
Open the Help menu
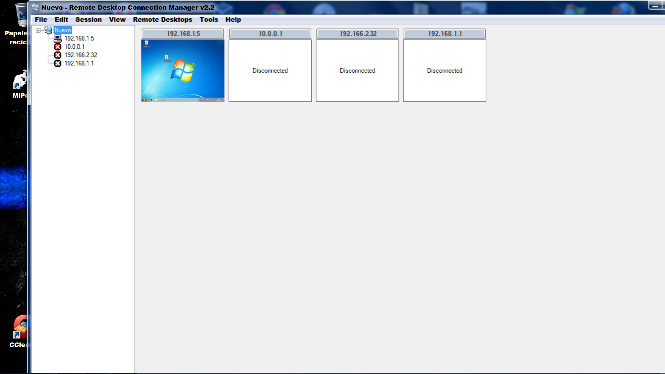point(233,20)
